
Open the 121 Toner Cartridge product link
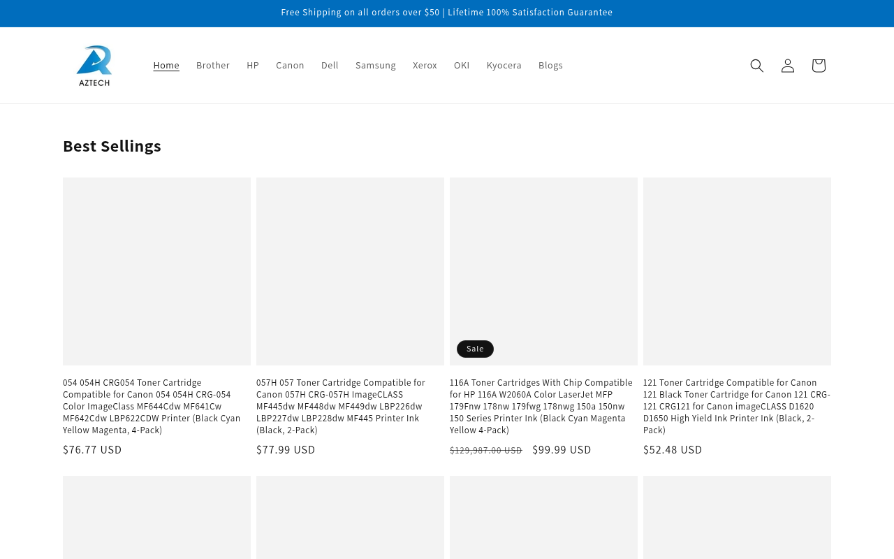pos(737,406)
